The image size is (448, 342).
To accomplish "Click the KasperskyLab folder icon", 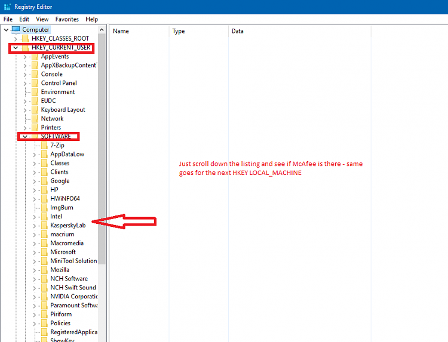I will pyautogui.click(x=44, y=225).
